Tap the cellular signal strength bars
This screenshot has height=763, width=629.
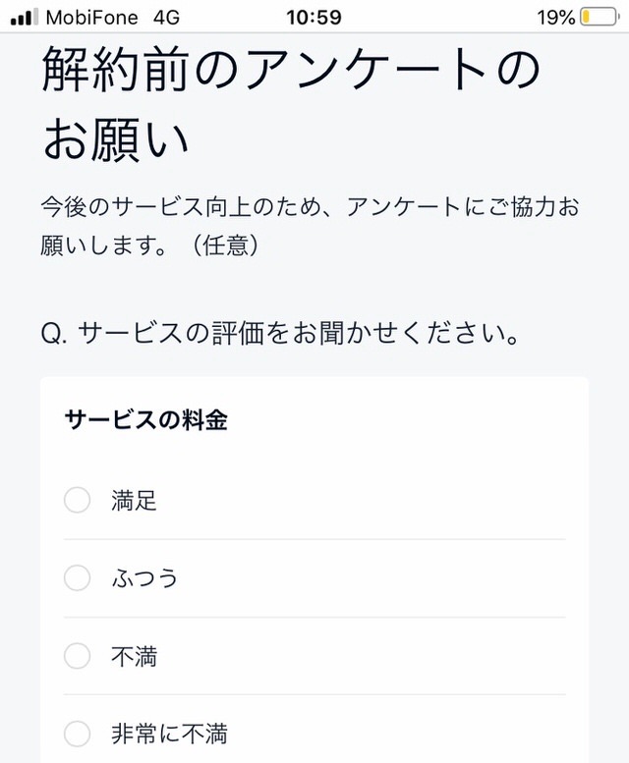tap(25, 18)
